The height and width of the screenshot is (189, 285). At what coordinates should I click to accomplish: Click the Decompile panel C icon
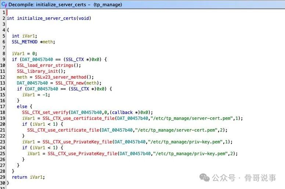point(4,4)
